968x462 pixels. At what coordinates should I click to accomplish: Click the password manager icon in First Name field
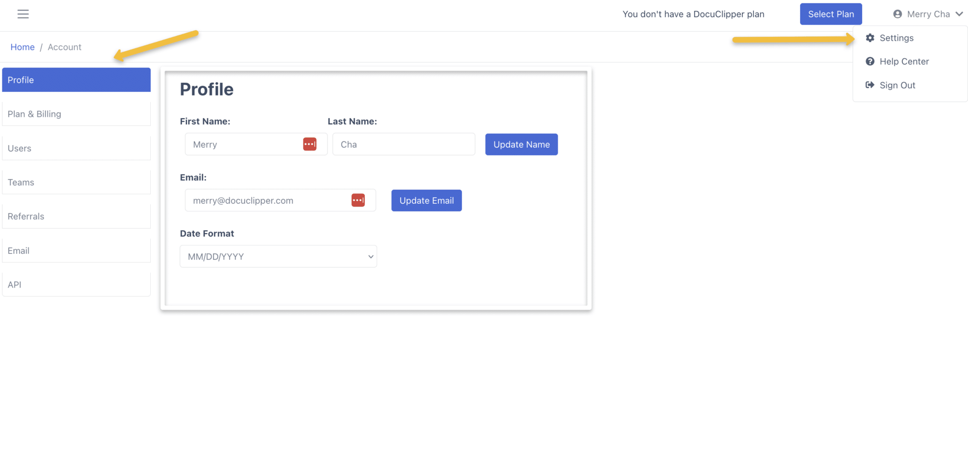pyautogui.click(x=310, y=144)
